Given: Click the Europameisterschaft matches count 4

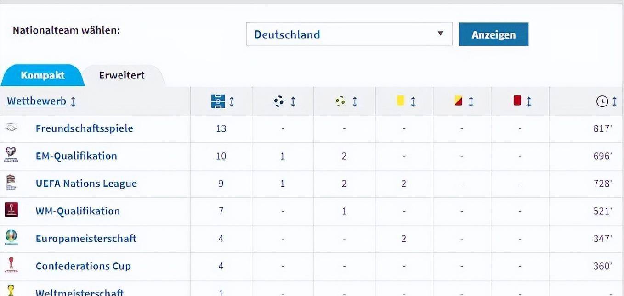Looking at the screenshot, I should (x=221, y=239).
